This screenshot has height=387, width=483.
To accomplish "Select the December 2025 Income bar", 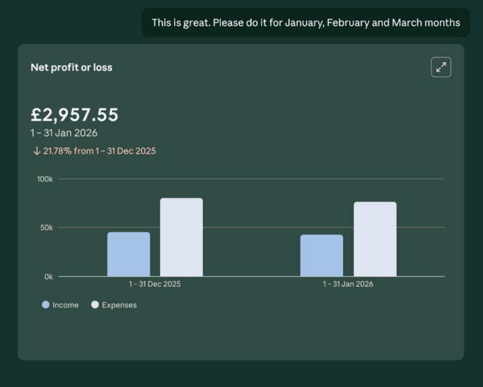I will pos(129,254).
